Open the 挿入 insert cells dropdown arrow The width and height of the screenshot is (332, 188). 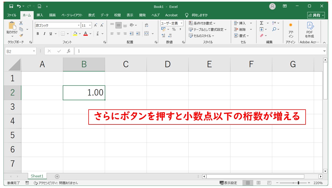click(251, 23)
